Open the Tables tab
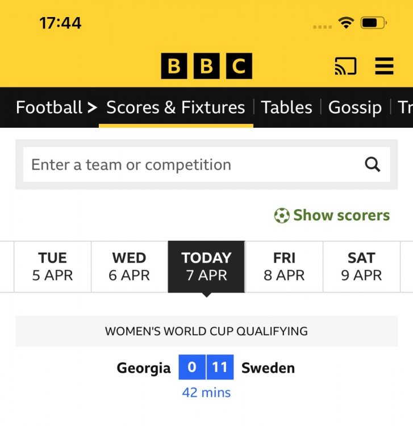 [286, 107]
